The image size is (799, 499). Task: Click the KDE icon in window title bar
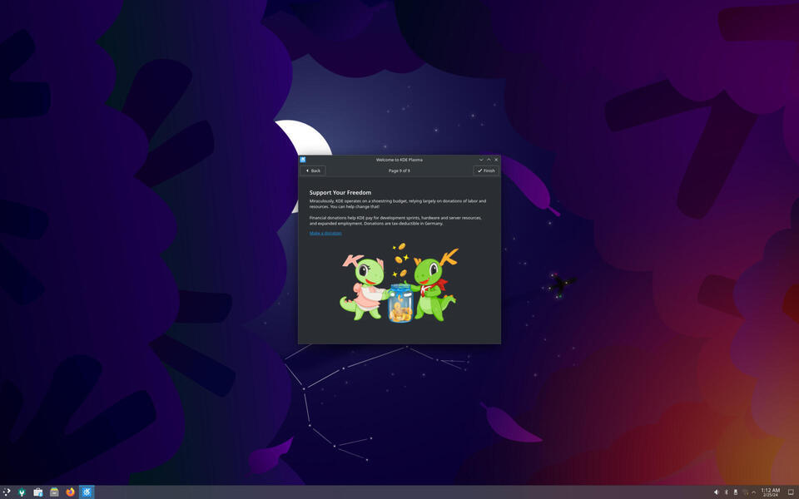tap(303, 160)
